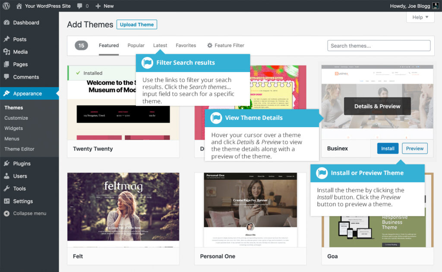
Task: Click the Dashboard gauge icon
Action: [7, 22]
